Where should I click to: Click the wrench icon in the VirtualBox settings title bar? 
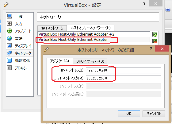(6, 5)
